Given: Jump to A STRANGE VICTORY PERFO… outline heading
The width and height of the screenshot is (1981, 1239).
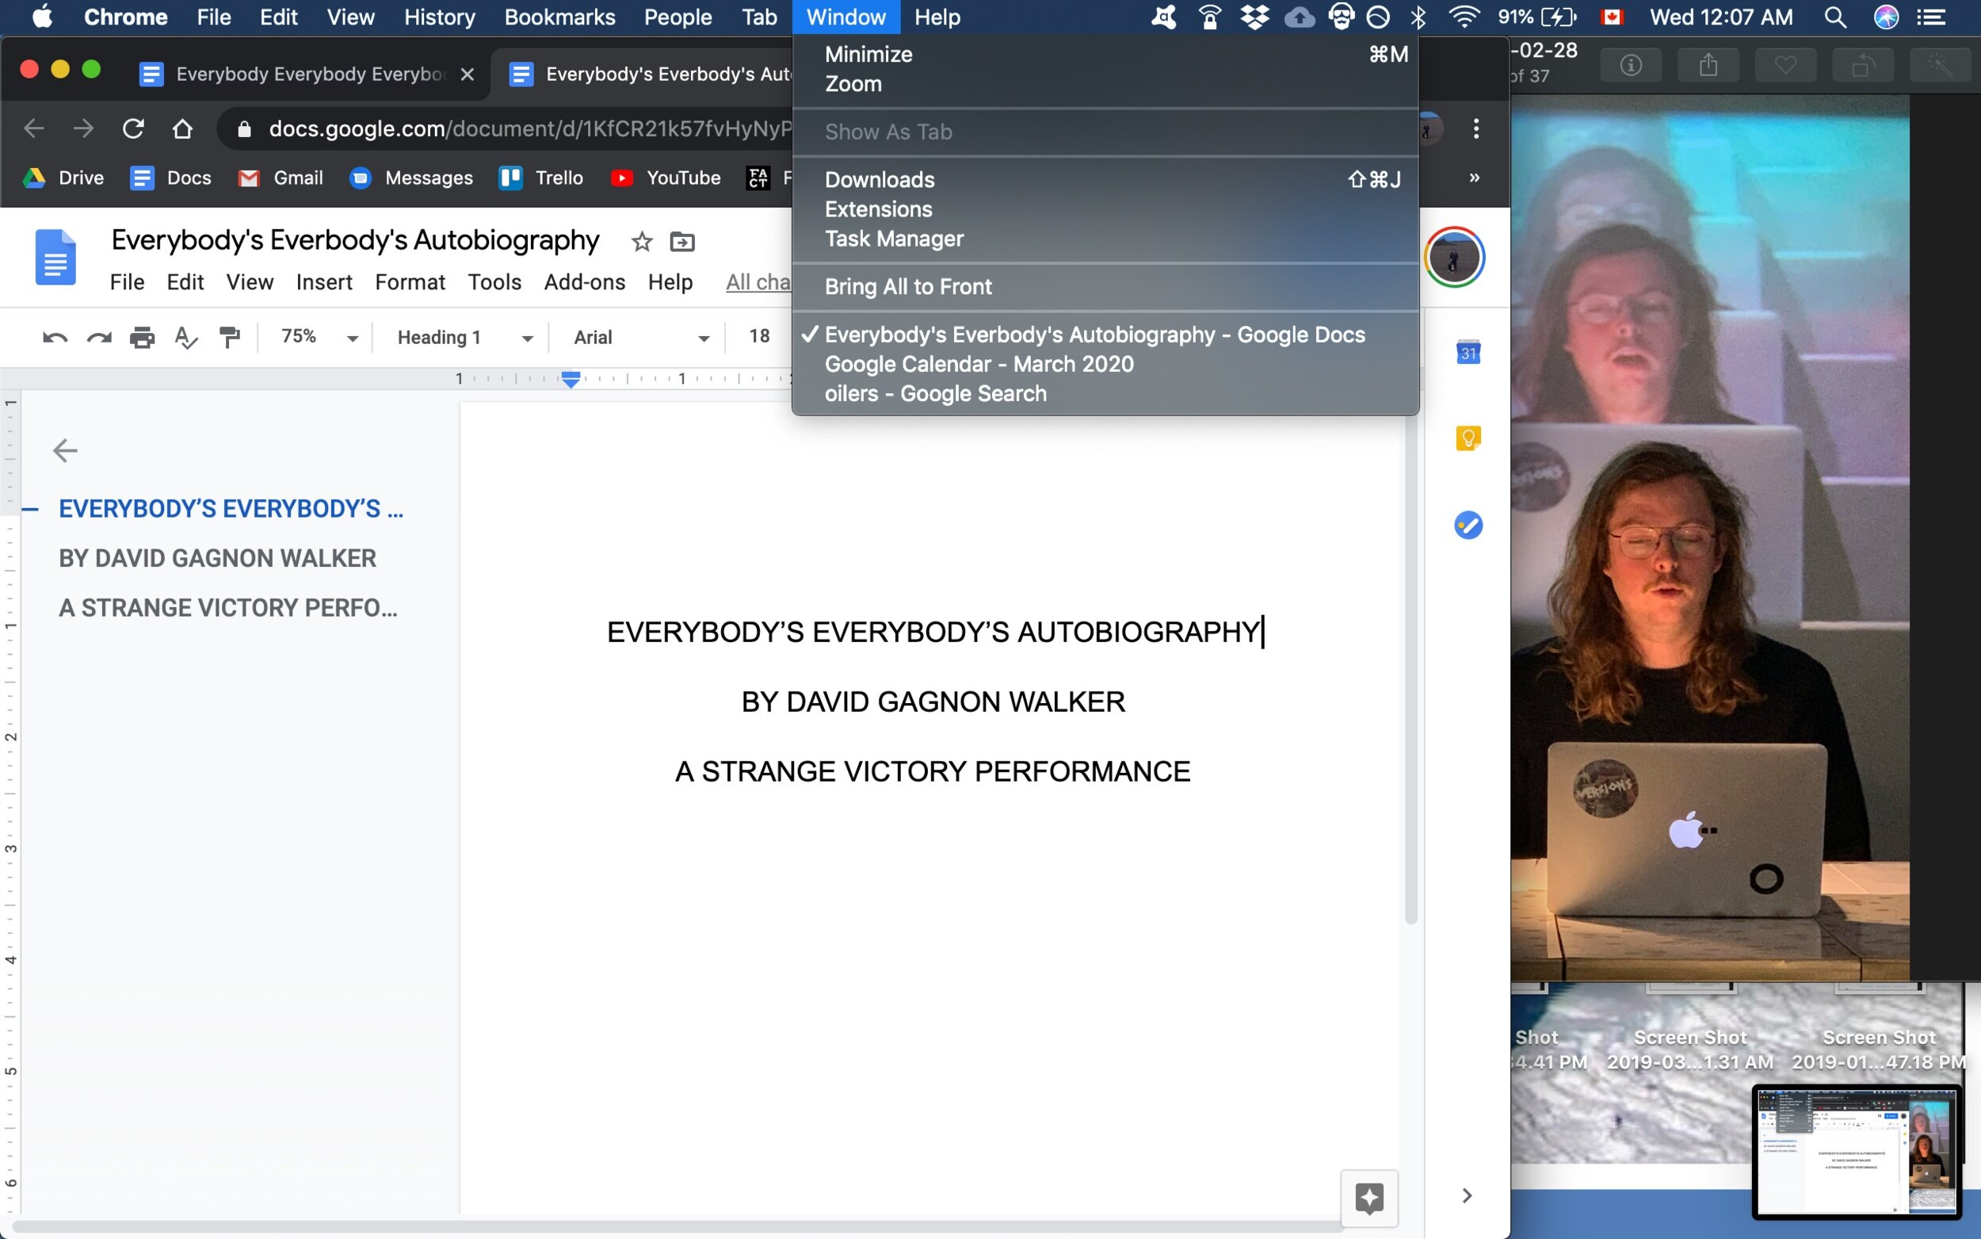Looking at the screenshot, I should (227, 608).
